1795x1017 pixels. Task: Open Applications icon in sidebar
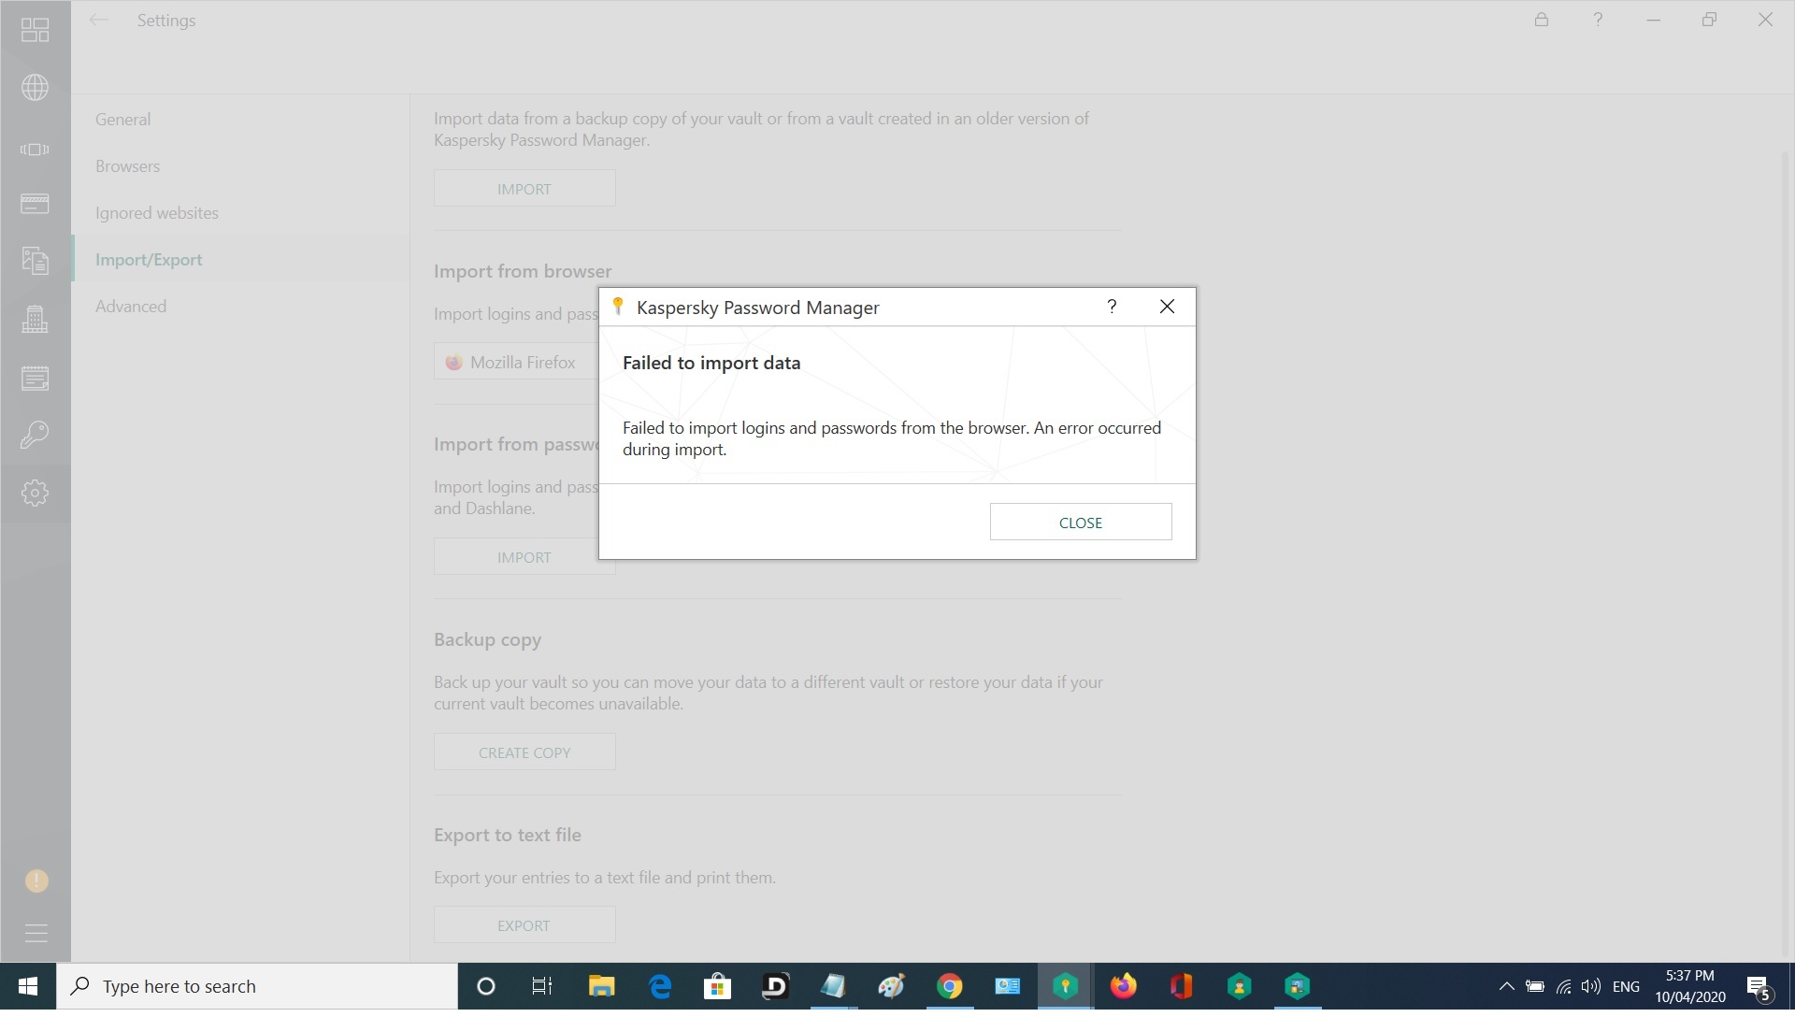coord(35,150)
